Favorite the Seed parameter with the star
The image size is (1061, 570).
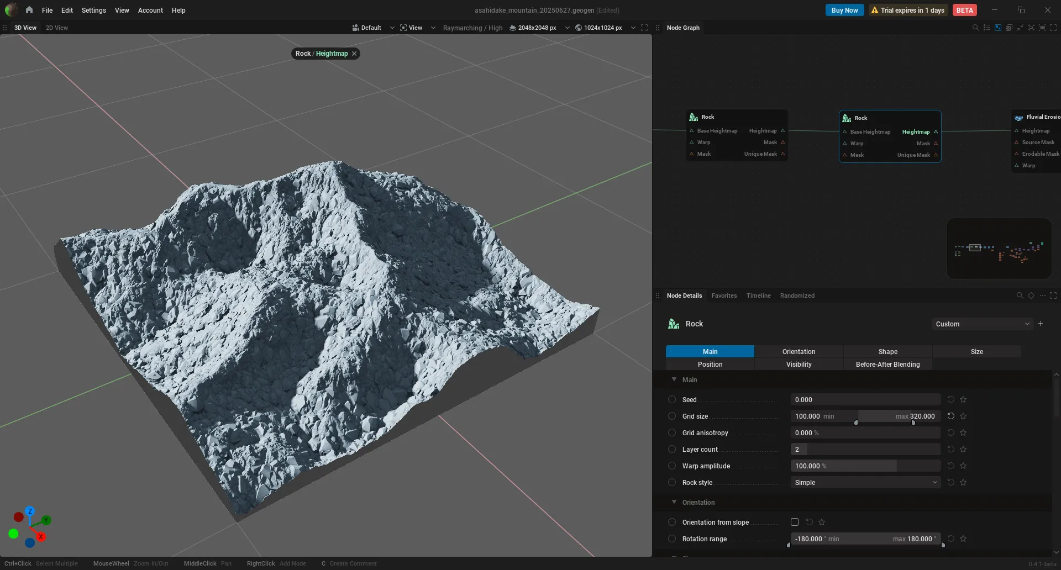[963, 399]
